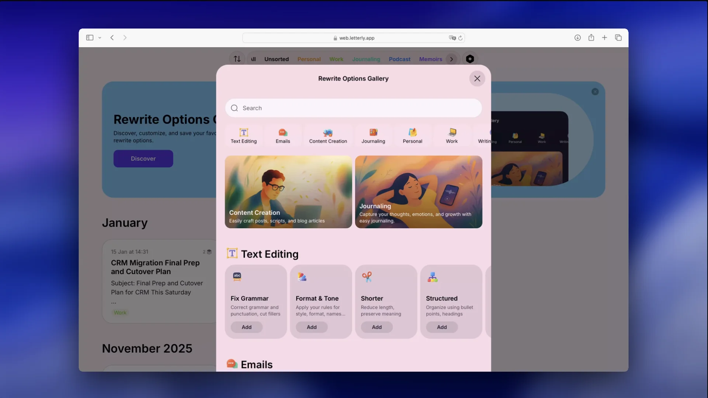Add the Fix Grammar rewrite option
This screenshot has width=708, height=398.
(x=246, y=327)
